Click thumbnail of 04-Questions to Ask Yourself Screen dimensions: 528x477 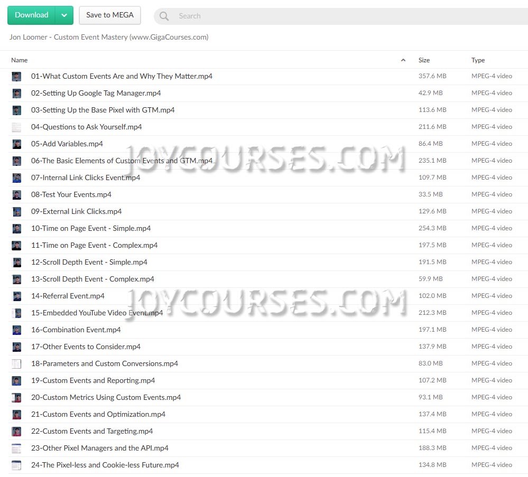click(16, 127)
